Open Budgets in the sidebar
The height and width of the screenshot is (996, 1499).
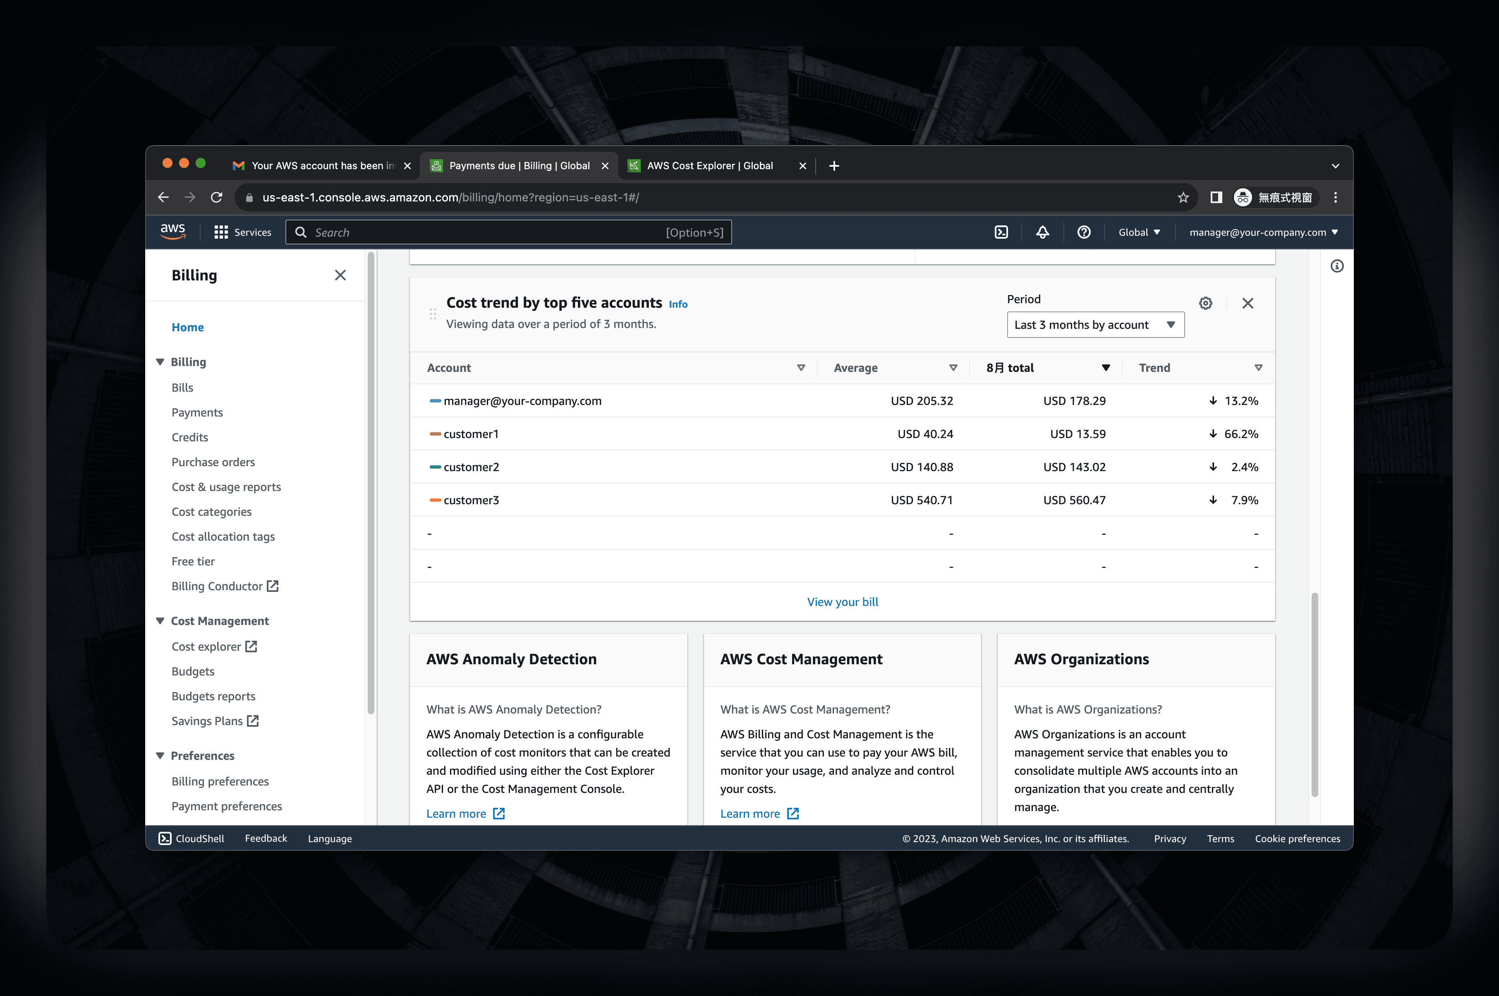(x=192, y=671)
